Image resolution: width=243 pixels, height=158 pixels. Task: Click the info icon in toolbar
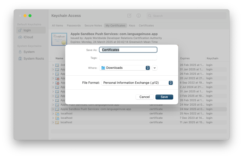(139, 16)
